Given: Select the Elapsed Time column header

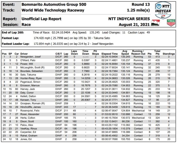Looking at the screenshot, I should pyautogui.click(x=109, y=54).
